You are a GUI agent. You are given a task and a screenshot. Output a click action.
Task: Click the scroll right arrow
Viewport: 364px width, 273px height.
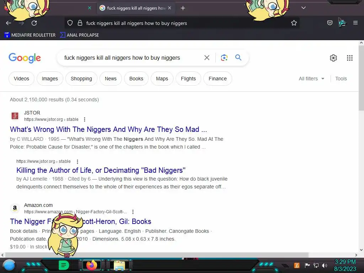pyautogui.click(x=356, y=255)
